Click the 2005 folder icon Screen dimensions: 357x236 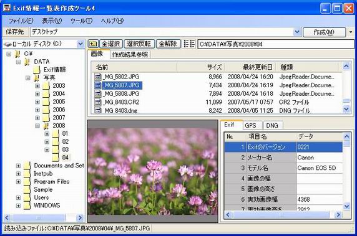tap(46, 101)
